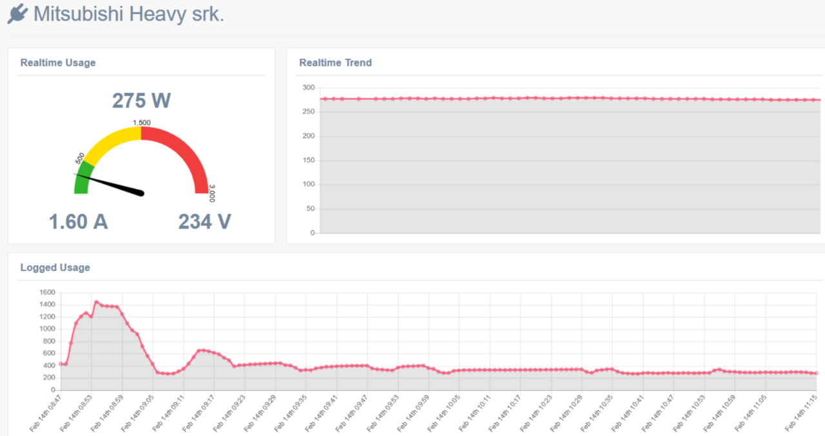Image resolution: width=825 pixels, height=436 pixels.
Task: Click the 1.60 A current reading
Action: point(78,222)
